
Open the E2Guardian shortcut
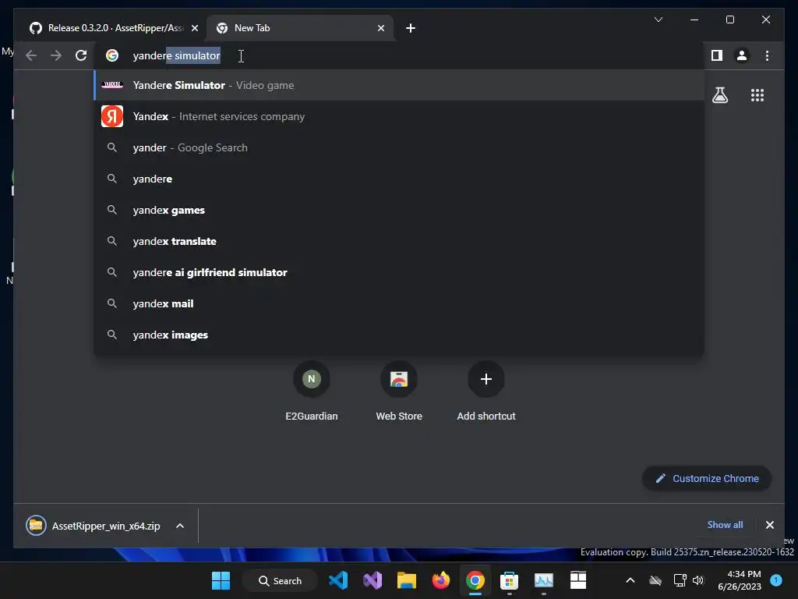coord(312,392)
